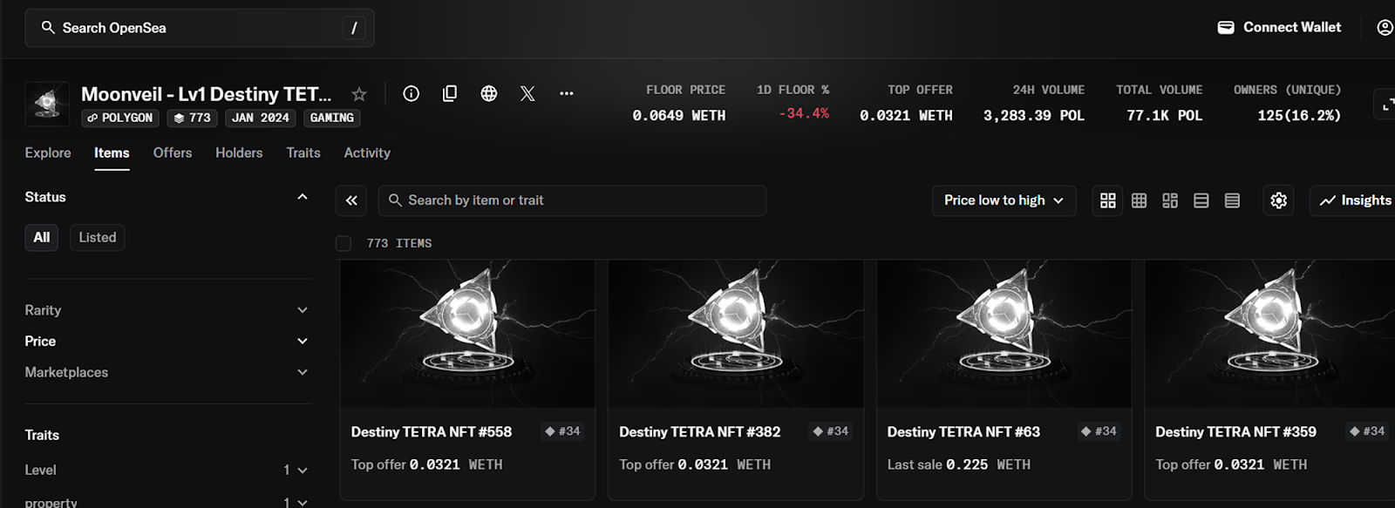Open collection info circle icon

click(x=411, y=93)
